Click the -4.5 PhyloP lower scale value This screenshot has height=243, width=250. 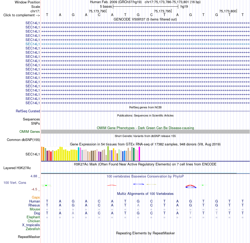(34, 189)
